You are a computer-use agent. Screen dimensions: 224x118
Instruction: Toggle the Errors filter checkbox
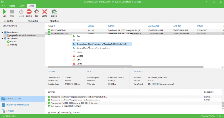[x=49, y=112]
